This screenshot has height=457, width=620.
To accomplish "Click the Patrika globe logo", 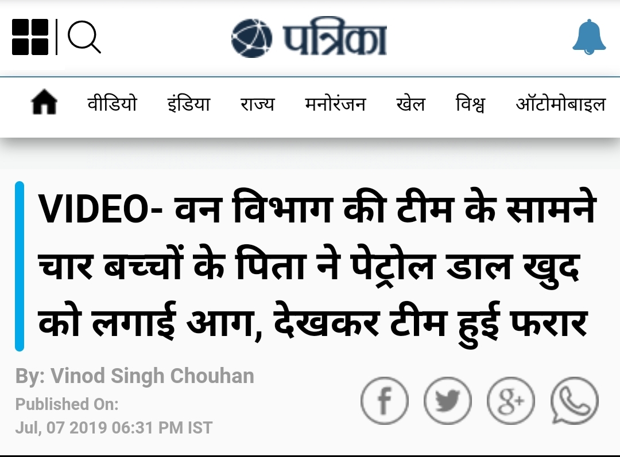I will (251, 38).
